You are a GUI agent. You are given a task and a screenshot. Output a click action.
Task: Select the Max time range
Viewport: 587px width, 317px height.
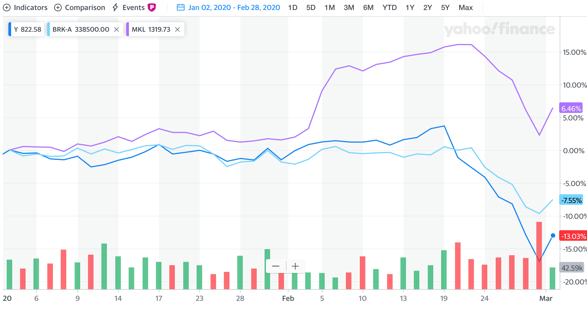[466, 8]
